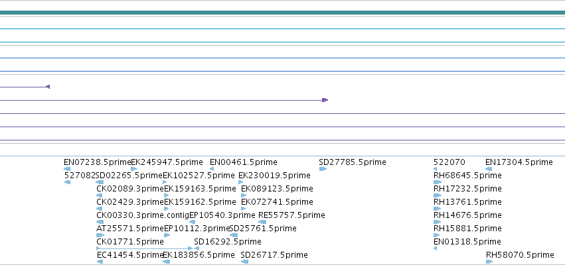
Task: Click the SD27785.5prime feature arrow
Action: (x=323, y=169)
